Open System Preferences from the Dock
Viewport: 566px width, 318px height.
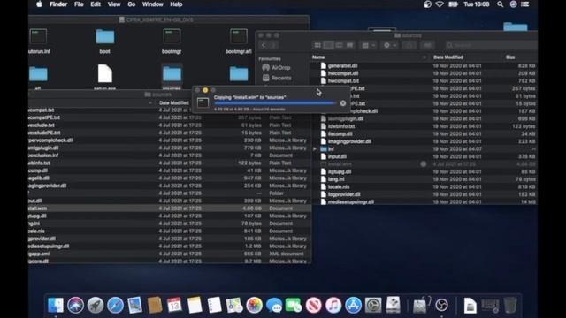(373, 305)
